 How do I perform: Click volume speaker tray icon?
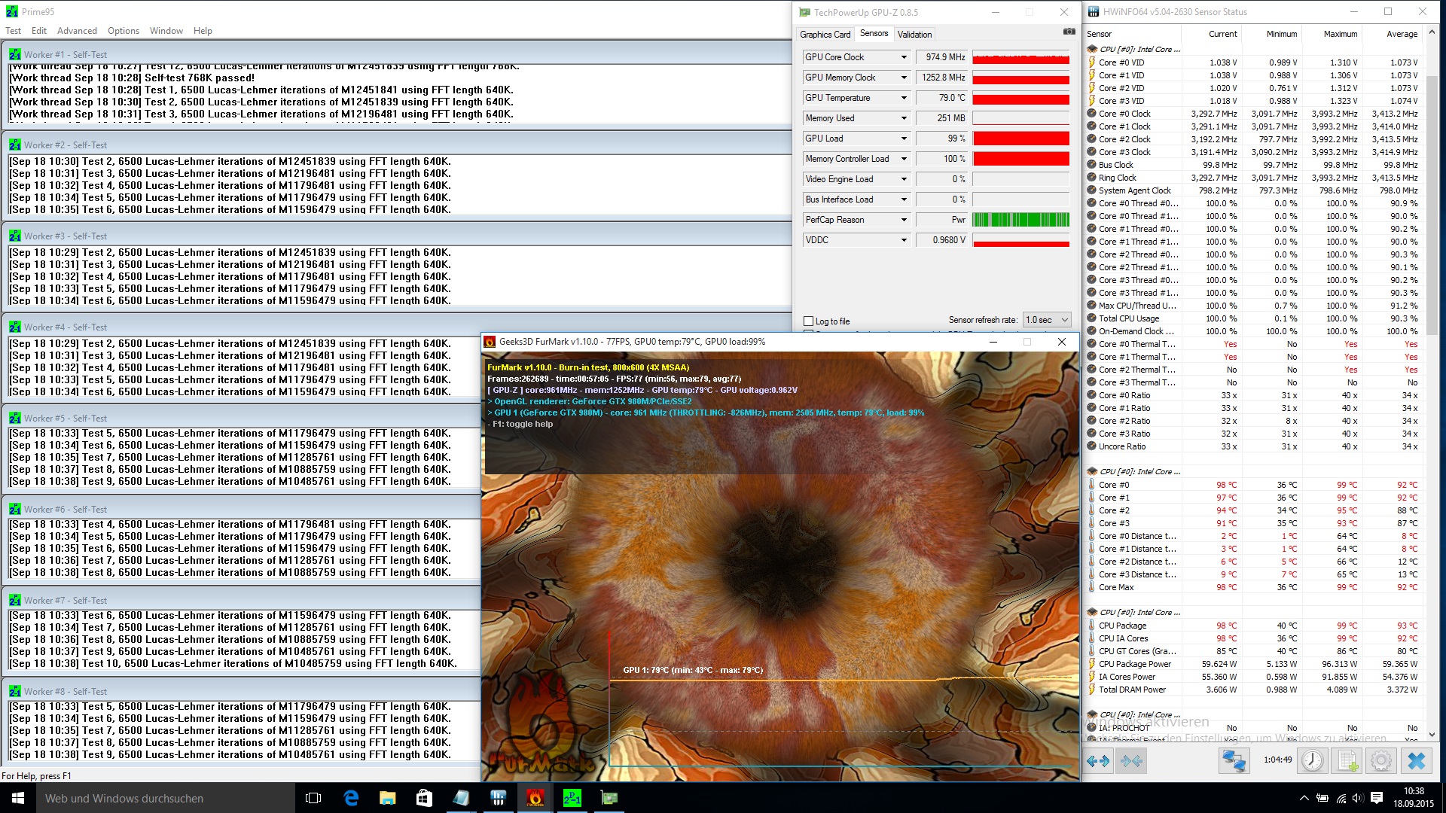[1358, 798]
